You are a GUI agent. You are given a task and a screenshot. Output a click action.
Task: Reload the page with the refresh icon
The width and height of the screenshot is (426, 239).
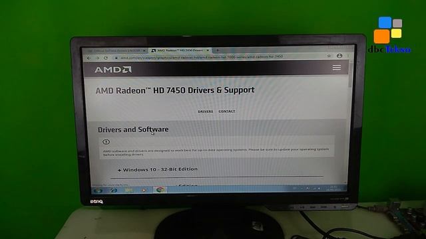(106, 58)
